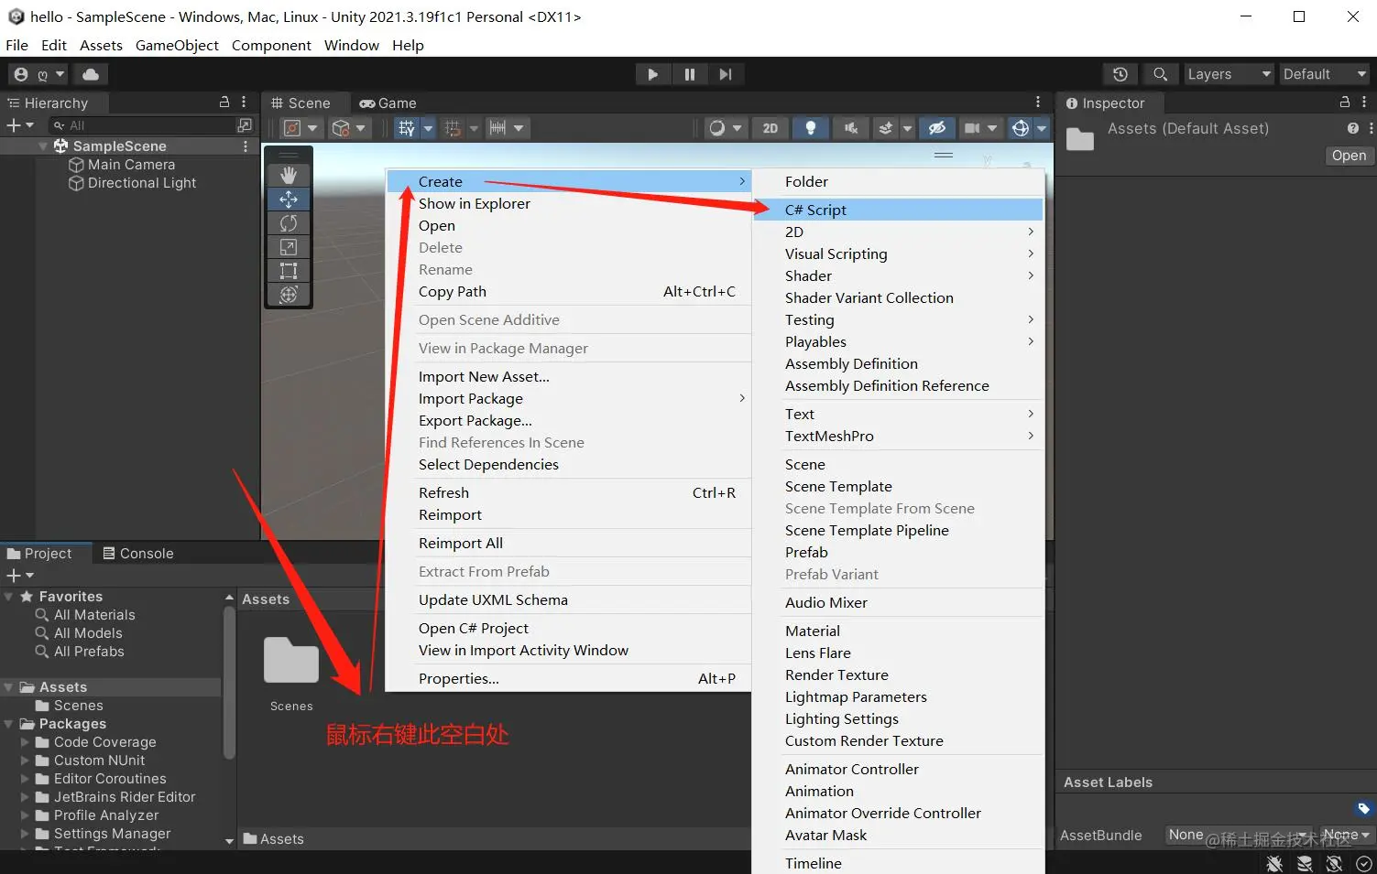The height and width of the screenshot is (874, 1377).
Task: Click the pivot/center tool handle icon
Action: (x=292, y=128)
